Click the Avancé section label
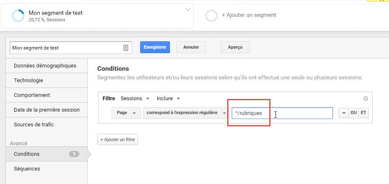Image resolution: width=389 pixels, height=184 pixels. tap(19, 143)
